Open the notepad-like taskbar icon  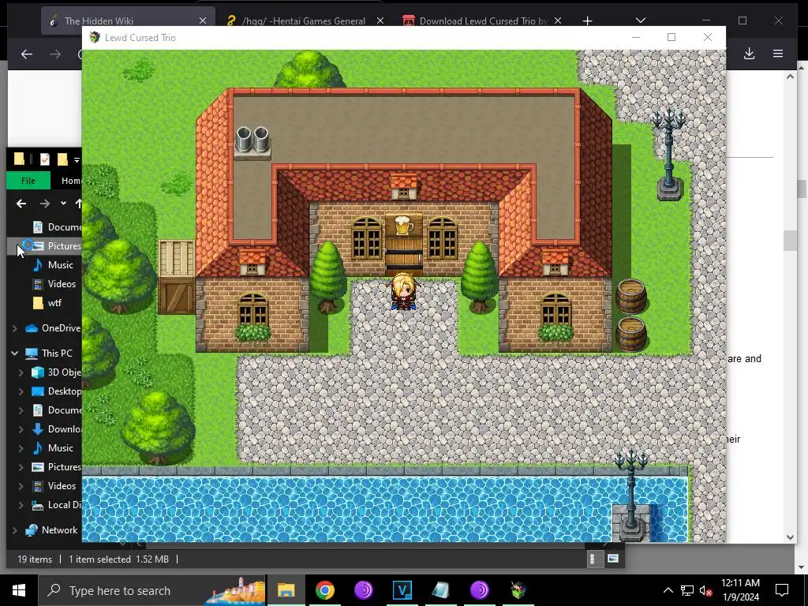click(440, 590)
